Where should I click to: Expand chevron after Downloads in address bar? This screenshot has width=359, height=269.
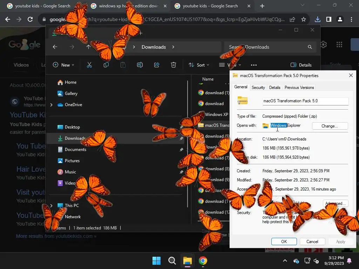pos(173,47)
